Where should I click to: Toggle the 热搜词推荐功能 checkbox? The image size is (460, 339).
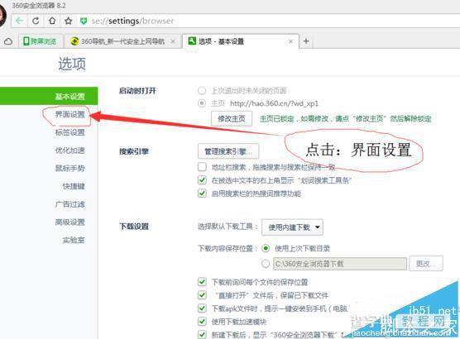pyautogui.click(x=202, y=193)
